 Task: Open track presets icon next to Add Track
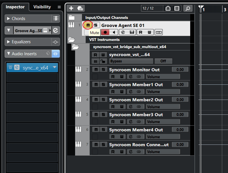(80, 9)
